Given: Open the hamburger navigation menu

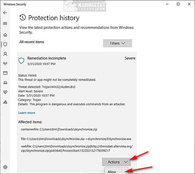Looking at the screenshot, I should [5, 23].
